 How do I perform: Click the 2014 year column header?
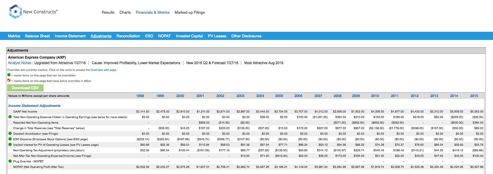tap(454, 96)
